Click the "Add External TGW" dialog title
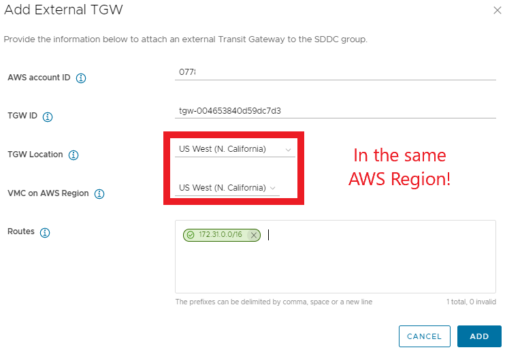This screenshot has width=505, height=352. 63,10
